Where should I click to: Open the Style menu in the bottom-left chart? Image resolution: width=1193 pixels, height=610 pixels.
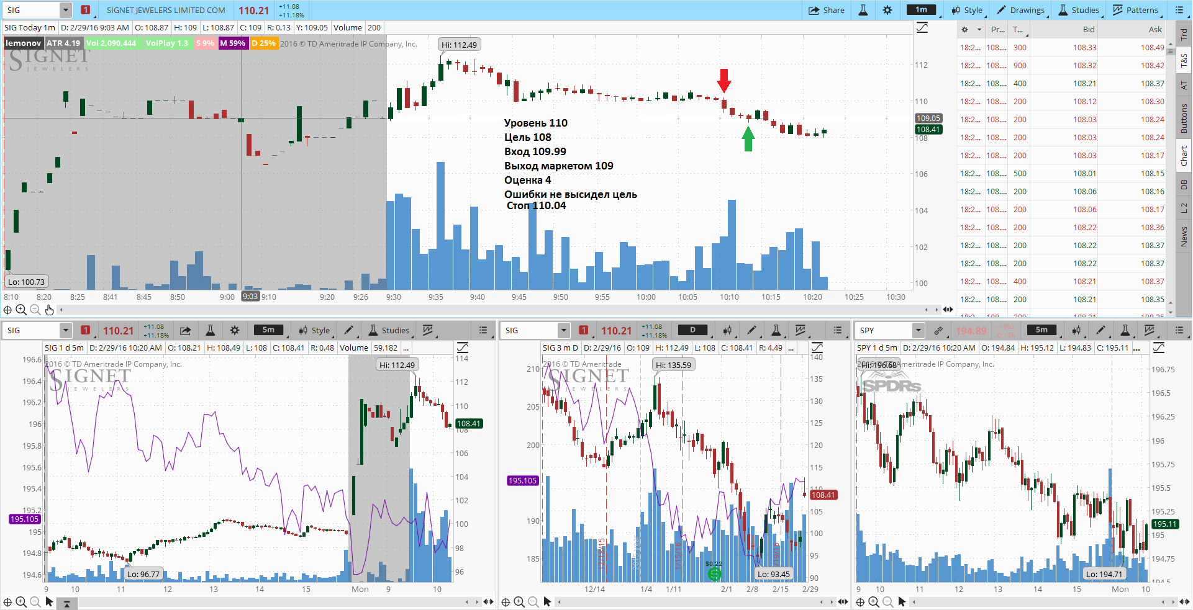pos(314,330)
